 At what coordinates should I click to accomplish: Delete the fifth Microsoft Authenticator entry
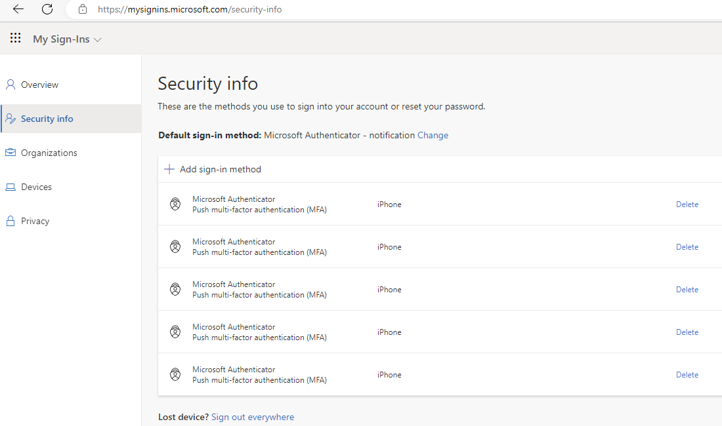[687, 375]
